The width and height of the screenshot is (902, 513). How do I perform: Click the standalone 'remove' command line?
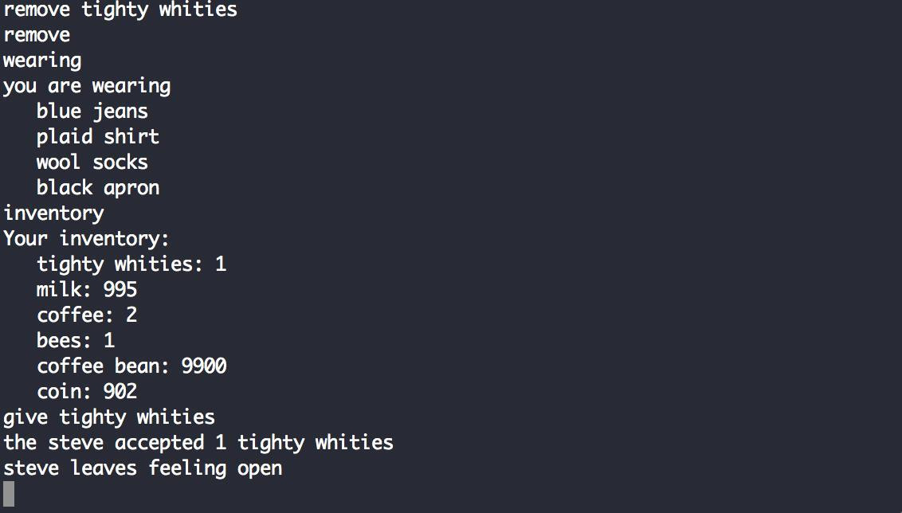[37, 35]
